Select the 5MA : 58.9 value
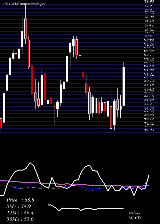 19,206
